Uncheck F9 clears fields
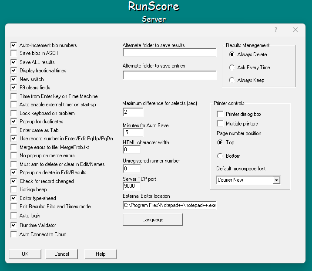The height and width of the screenshot is (271, 312). [x=14, y=88]
